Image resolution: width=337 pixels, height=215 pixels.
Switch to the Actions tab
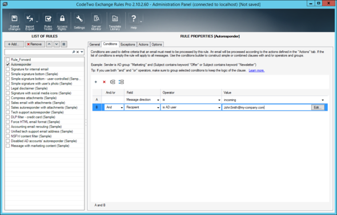[143, 44]
